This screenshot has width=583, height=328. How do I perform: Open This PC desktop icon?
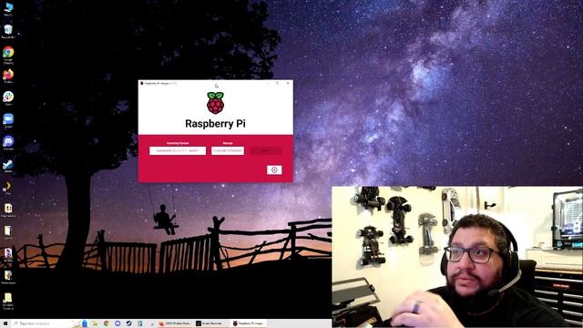pos(8,9)
